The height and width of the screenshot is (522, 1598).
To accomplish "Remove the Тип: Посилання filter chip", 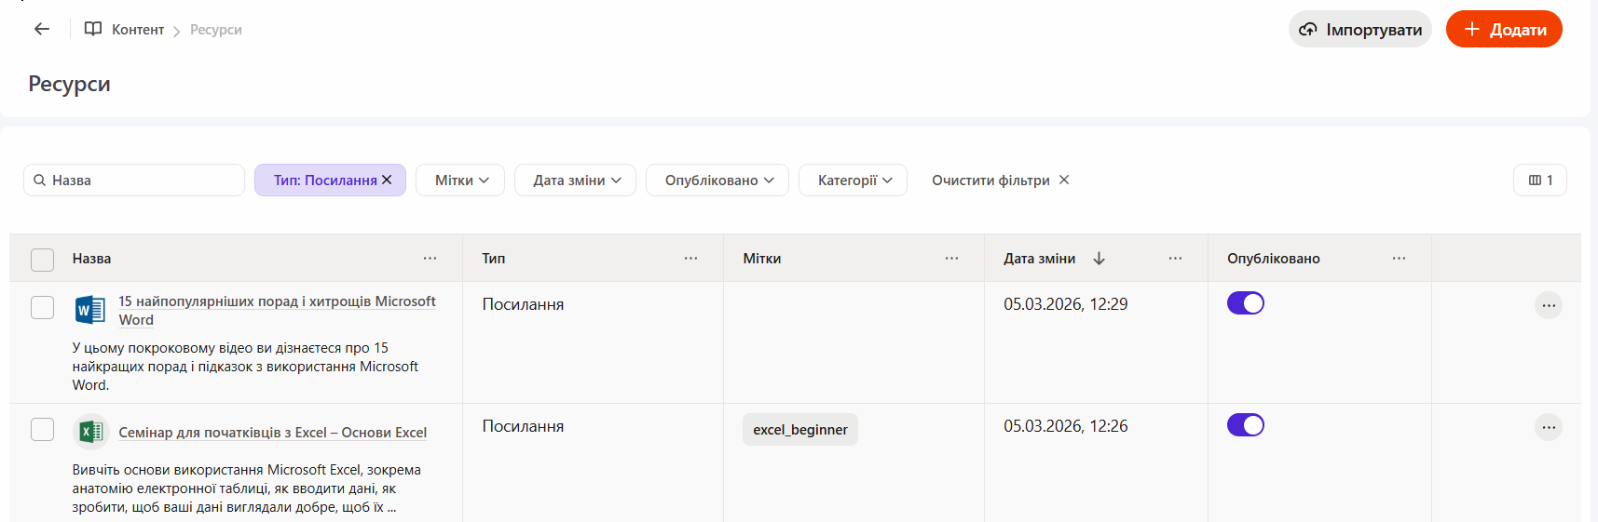I will [387, 180].
